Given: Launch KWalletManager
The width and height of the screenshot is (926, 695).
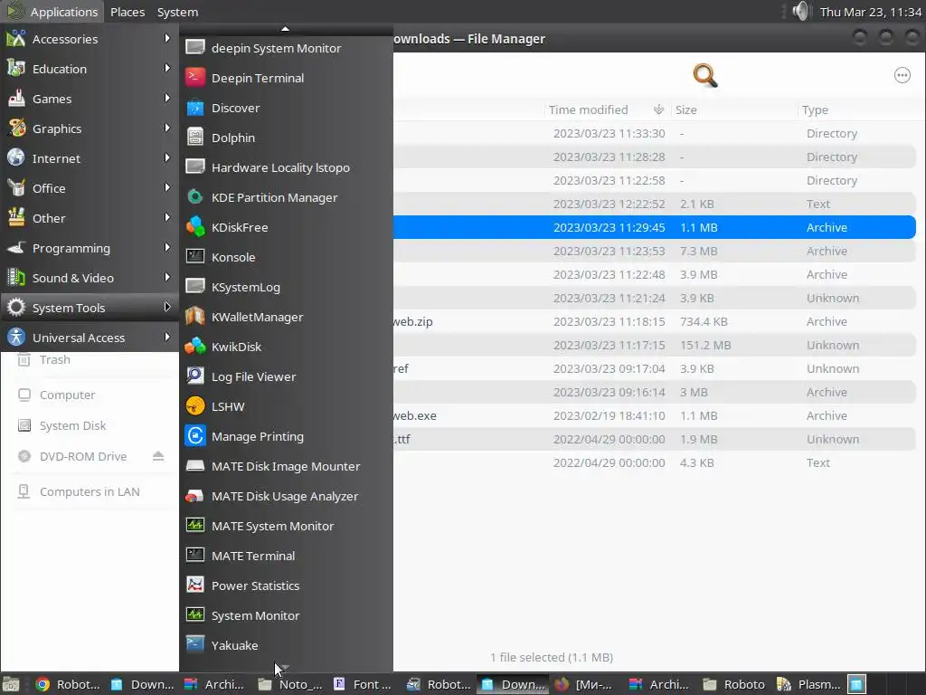Looking at the screenshot, I should 286,317.
